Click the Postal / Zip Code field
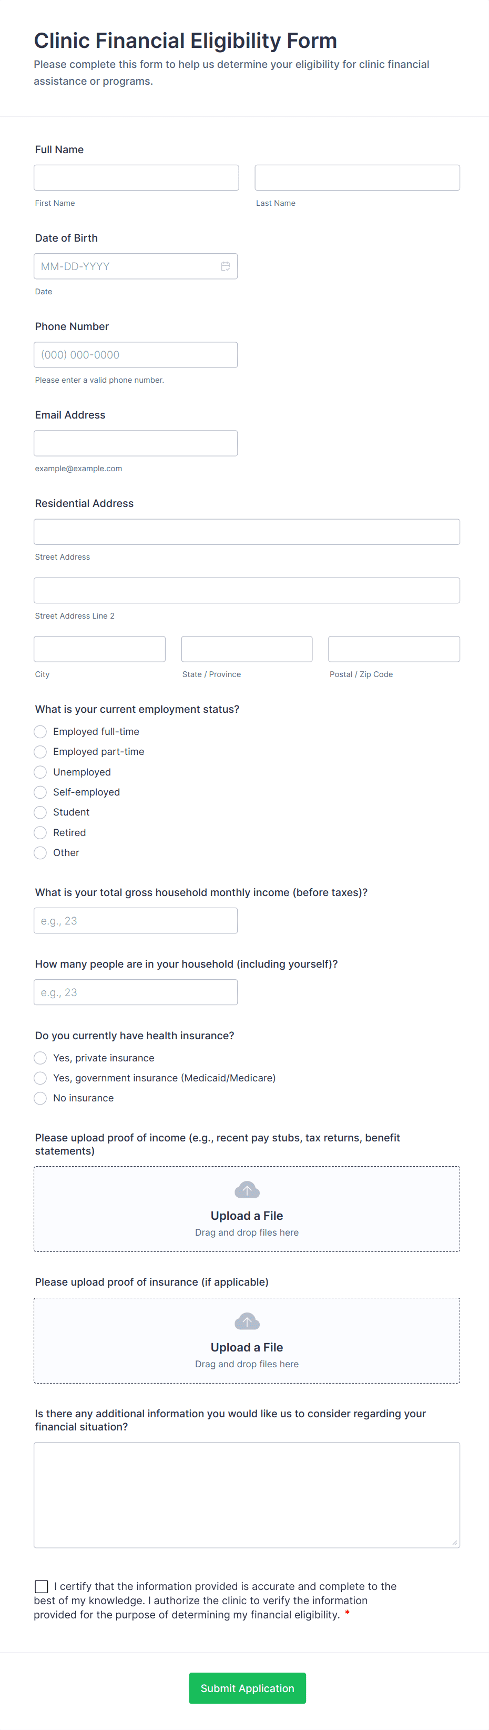Screen dimensions: 489x1730 pos(394,650)
